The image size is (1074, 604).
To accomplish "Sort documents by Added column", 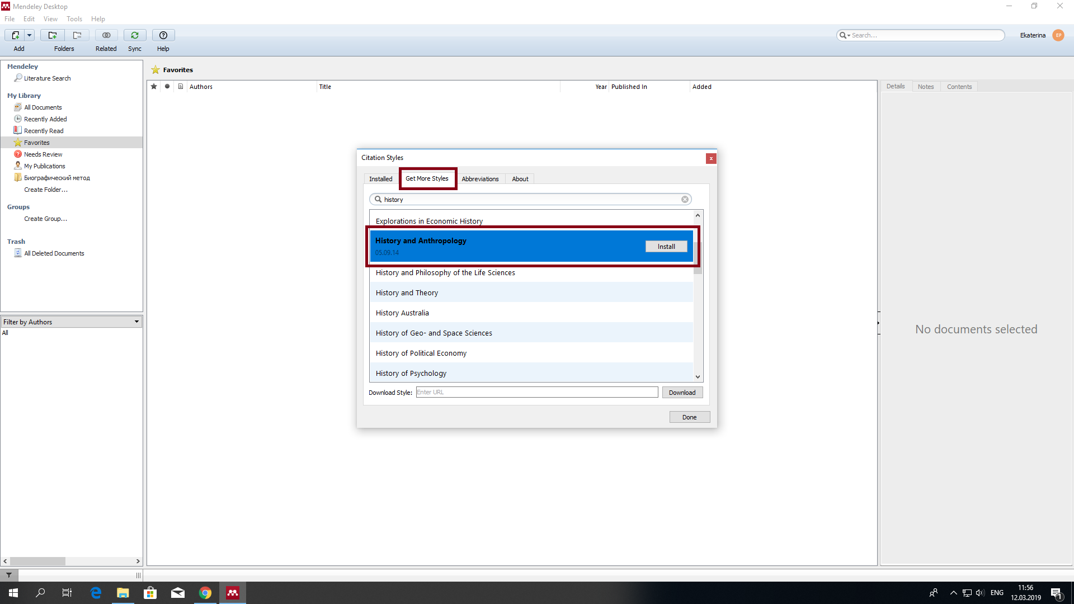I will click(x=702, y=87).
